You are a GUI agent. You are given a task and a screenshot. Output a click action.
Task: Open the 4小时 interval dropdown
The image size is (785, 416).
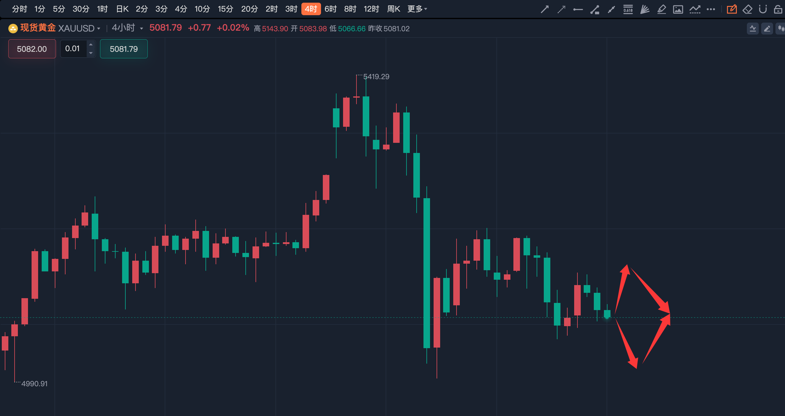coord(126,28)
